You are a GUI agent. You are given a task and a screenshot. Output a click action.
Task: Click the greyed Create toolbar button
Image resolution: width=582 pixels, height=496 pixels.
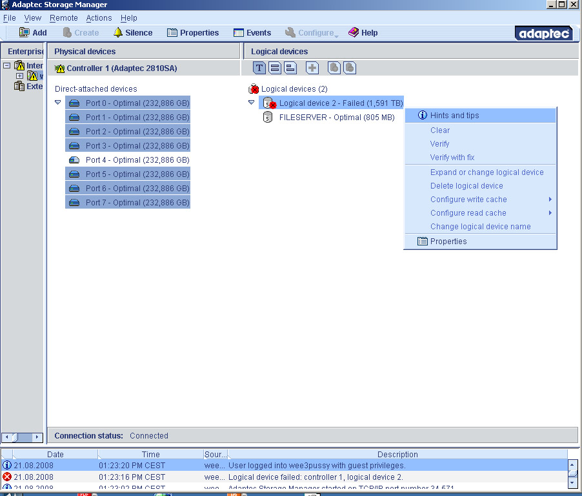[81, 33]
